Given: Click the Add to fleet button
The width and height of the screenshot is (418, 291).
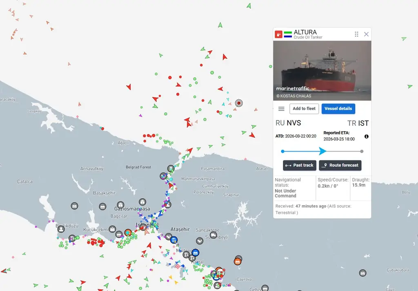Looking at the screenshot, I should tap(304, 109).
